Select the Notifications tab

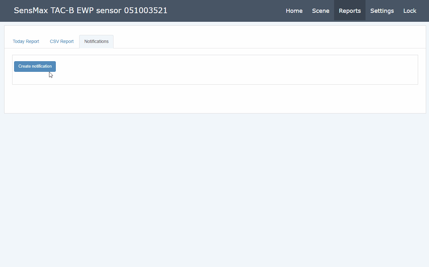[x=97, y=42]
